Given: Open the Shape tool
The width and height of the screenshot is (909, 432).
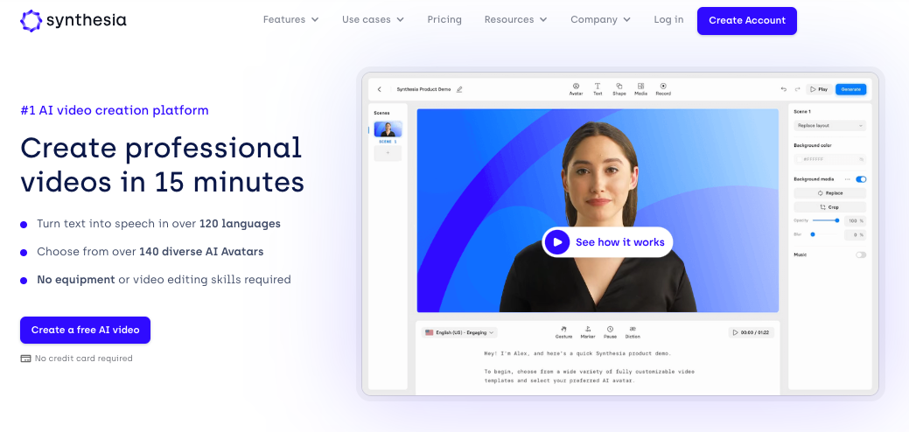Looking at the screenshot, I should click(619, 86).
